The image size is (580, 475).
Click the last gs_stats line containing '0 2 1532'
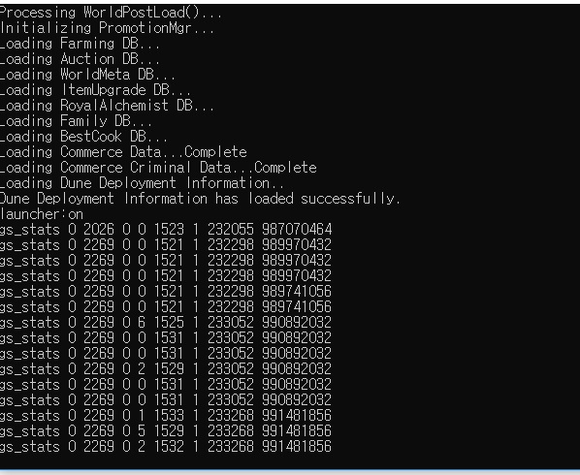pyautogui.click(x=166, y=447)
